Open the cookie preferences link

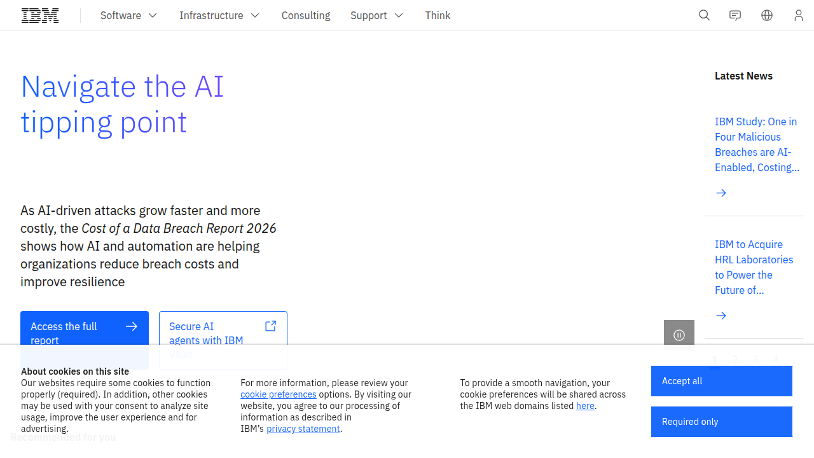pos(279,394)
